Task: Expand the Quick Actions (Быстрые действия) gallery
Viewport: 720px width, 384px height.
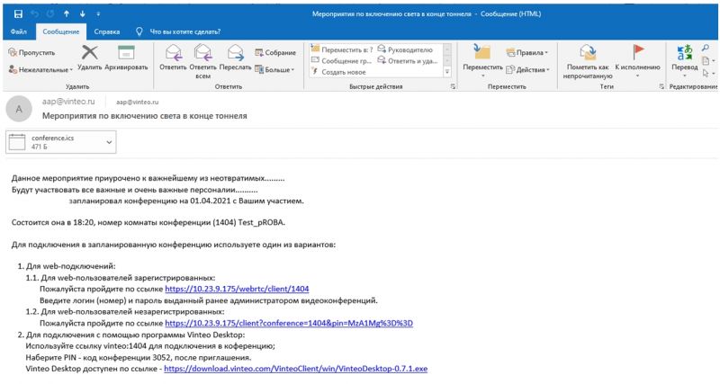Action: 447,72
